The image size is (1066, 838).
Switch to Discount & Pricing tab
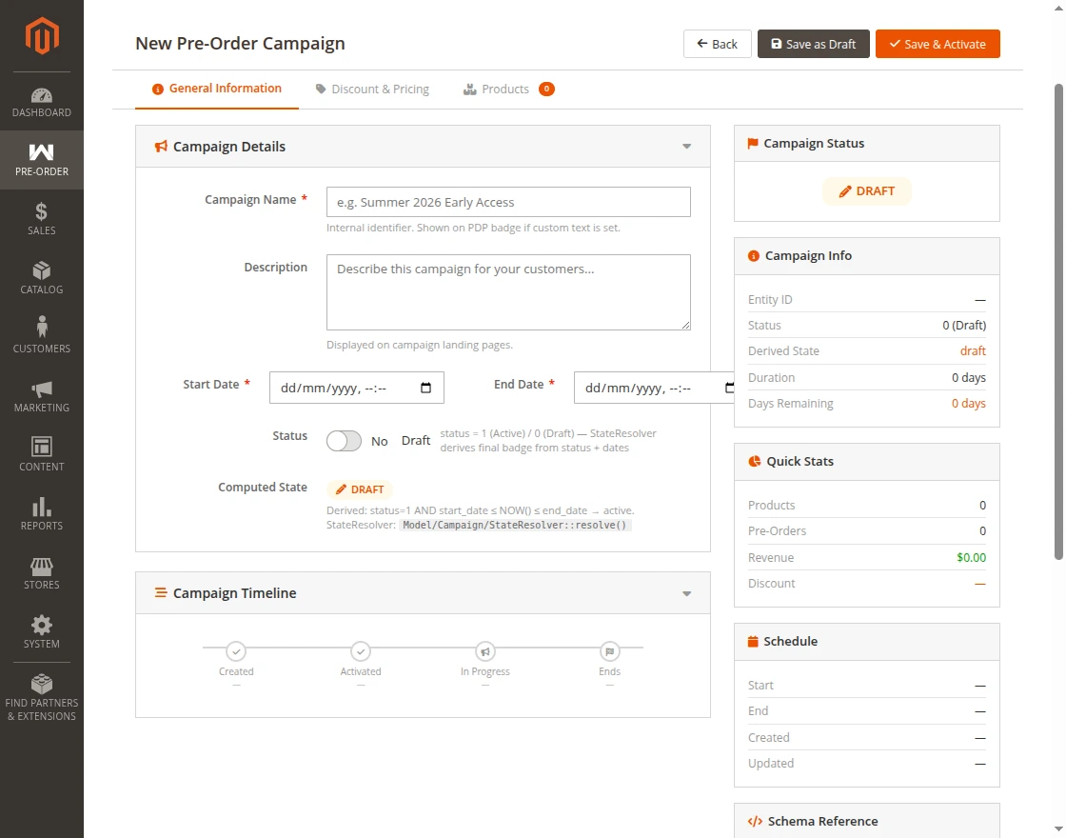point(372,90)
